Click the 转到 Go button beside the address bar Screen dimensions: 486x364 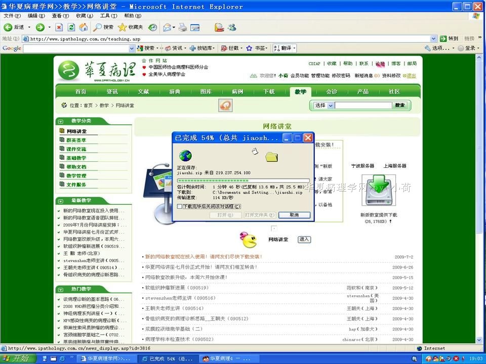(x=449, y=38)
